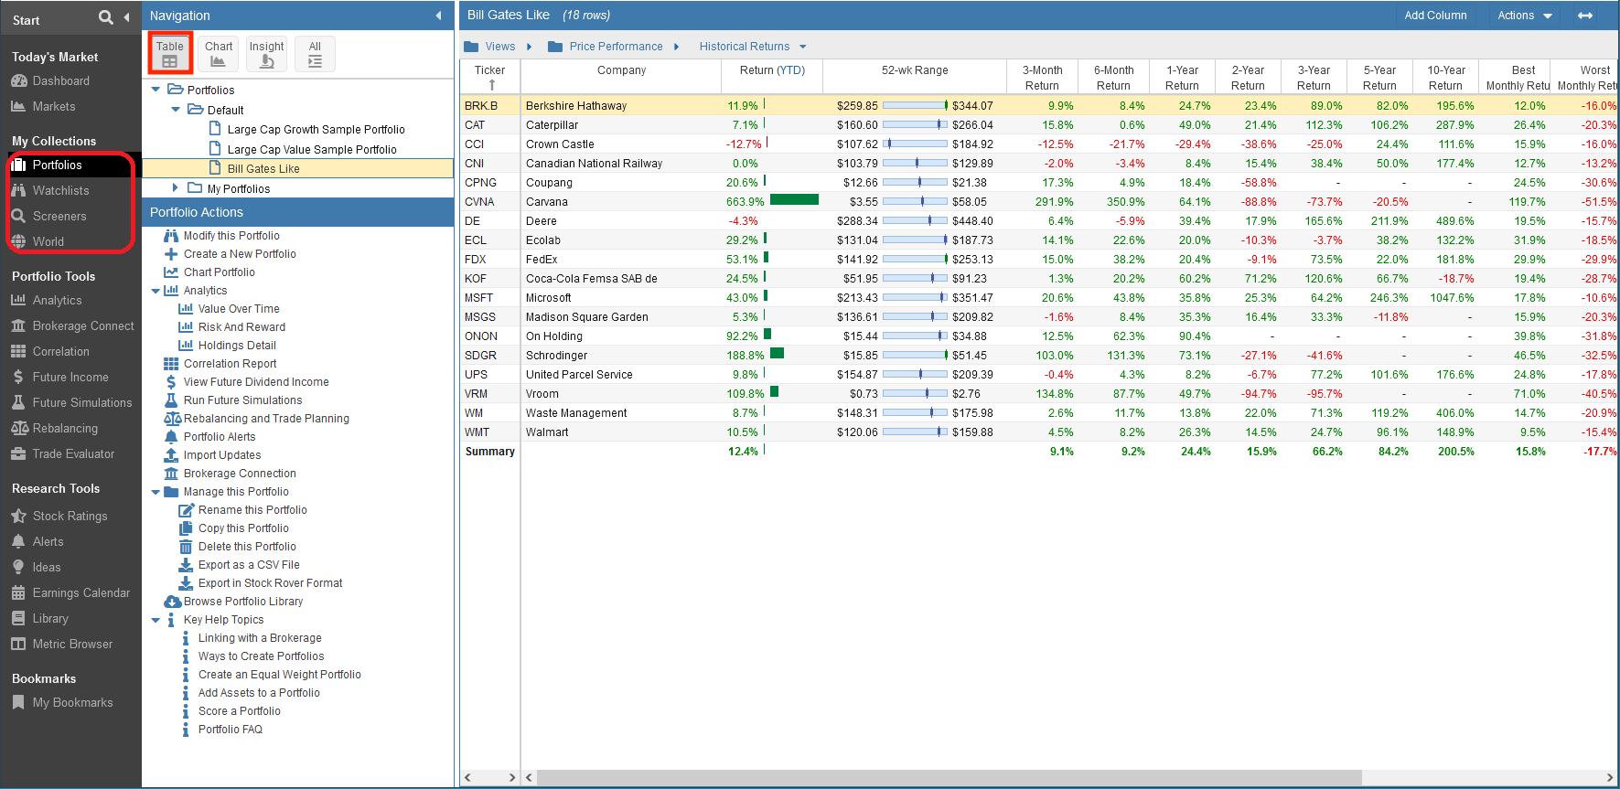Click Microsoft's 52-week range bar

[x=915, y=297]
